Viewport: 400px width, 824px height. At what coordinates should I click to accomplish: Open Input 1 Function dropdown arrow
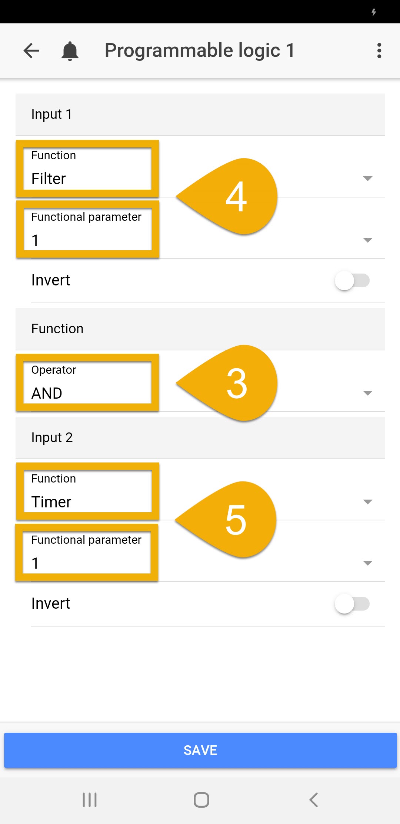click(367, 179)
